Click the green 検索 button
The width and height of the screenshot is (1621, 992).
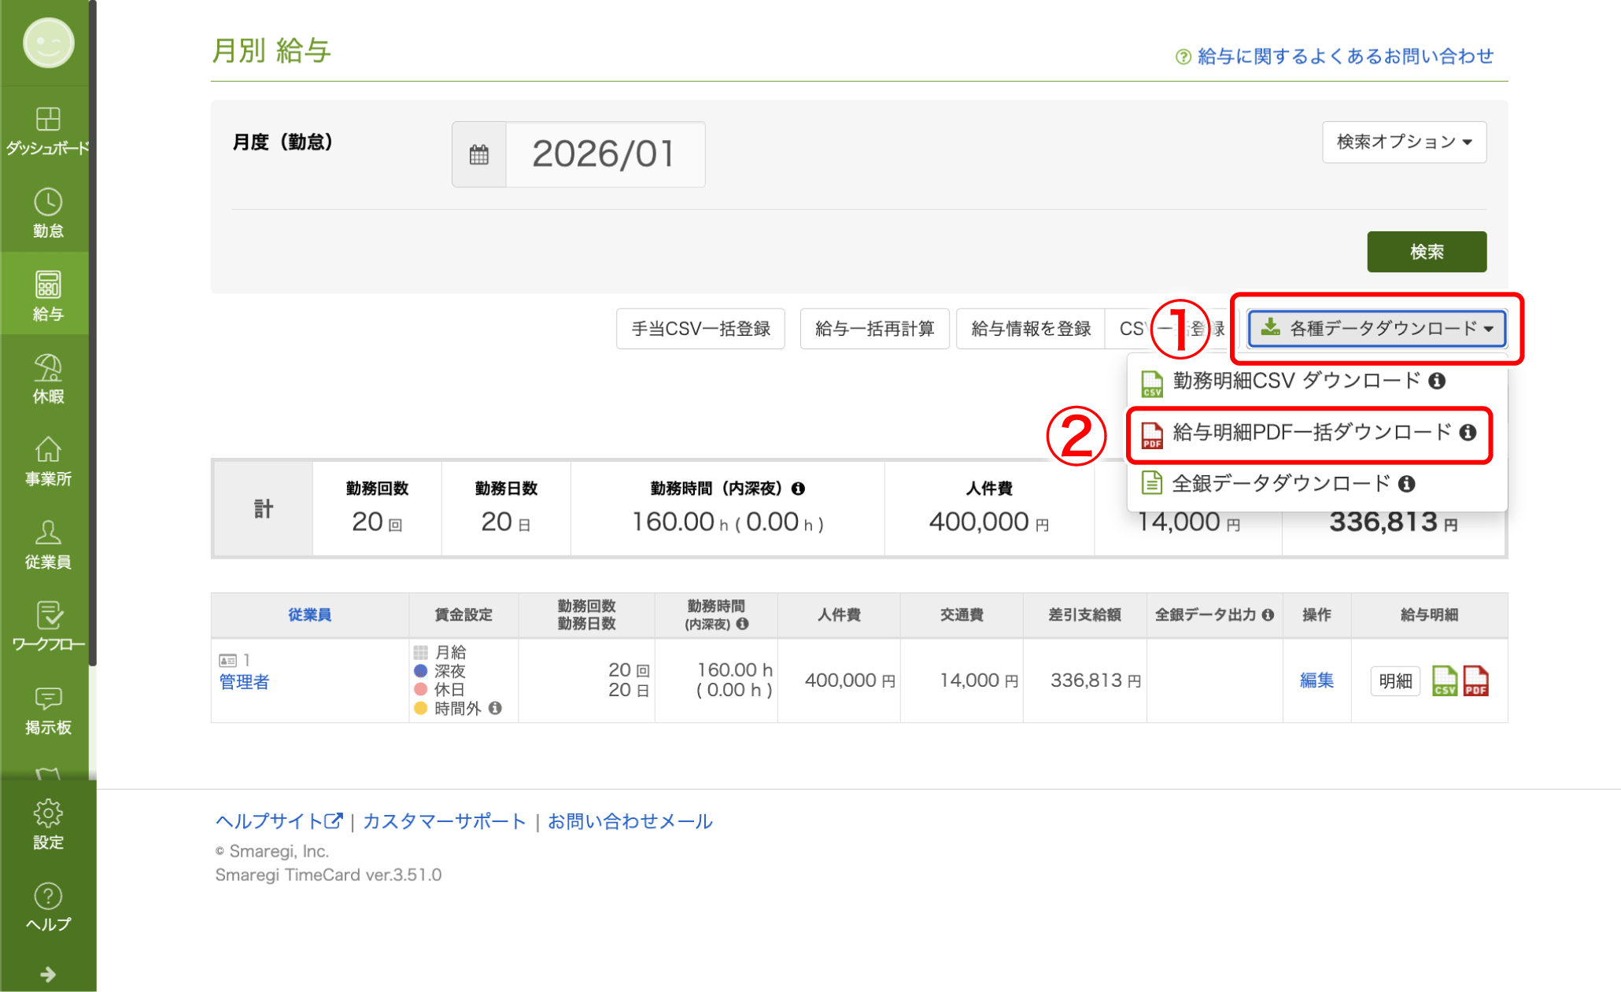(1427, 252)
